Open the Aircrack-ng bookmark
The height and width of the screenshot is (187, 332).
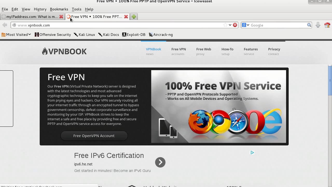click(161, 35)
